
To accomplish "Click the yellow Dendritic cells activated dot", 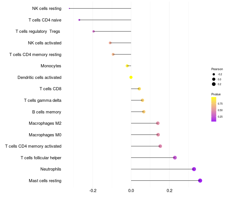I will tap(131, 77).
